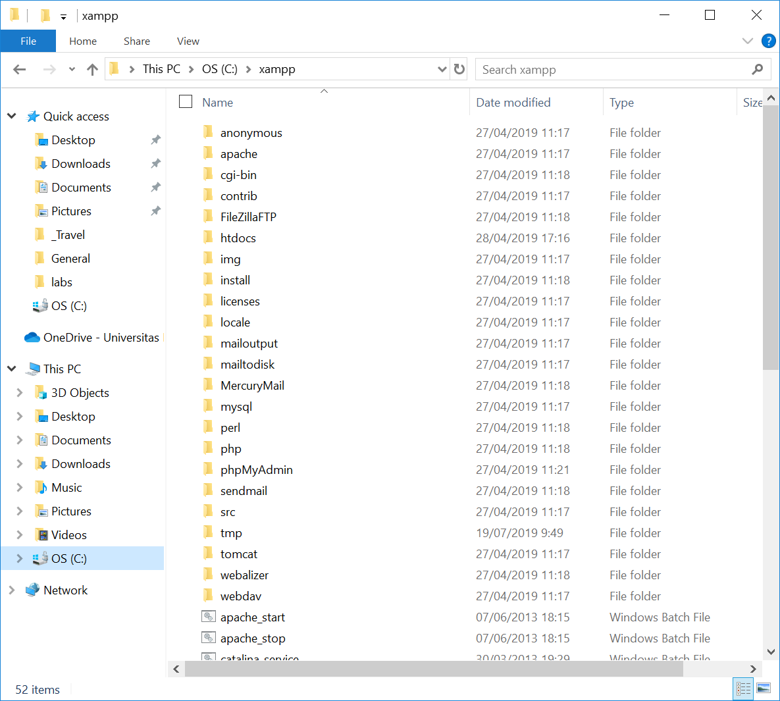Open Explorer Help question mark icon
This screenshot has width=780, height=701.
pos(769,41)
